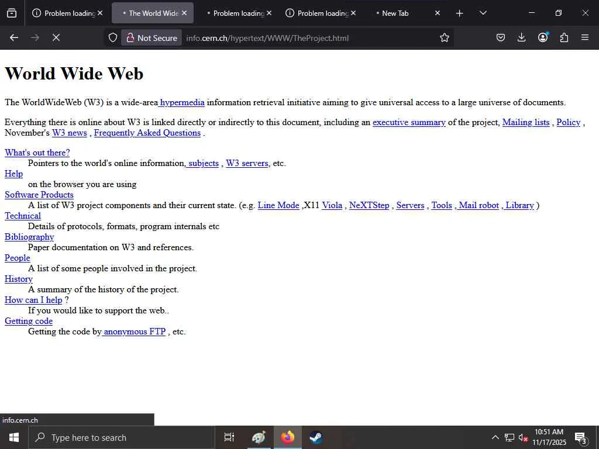This screenshot has width=599, height=449.
Task: Close the first Problem loading tab
Action: tap(100, 13)
